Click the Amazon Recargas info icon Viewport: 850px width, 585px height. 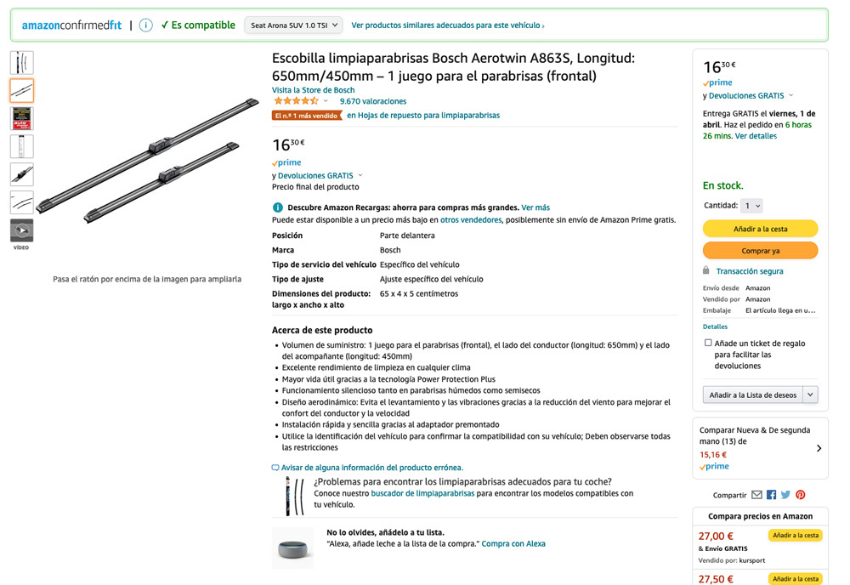277,207
